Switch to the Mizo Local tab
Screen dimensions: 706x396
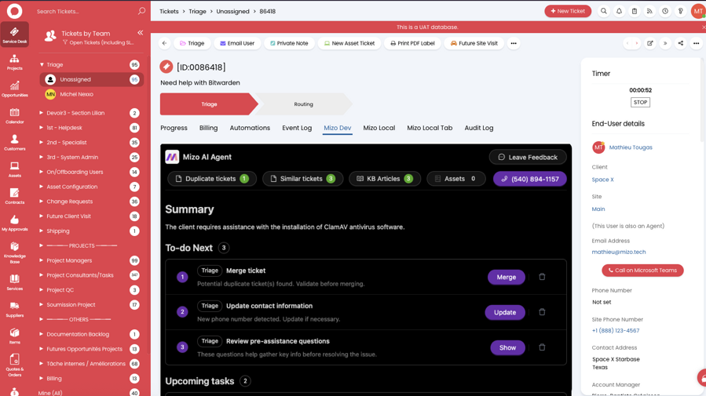pyautogui.click(x=379, y=128)
